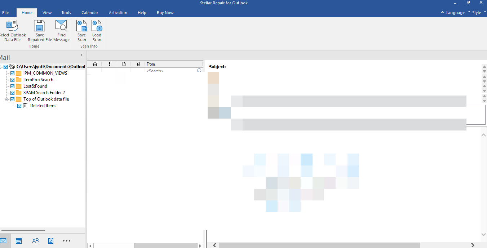Screen dimensions: 487x248
Task: Select ItemProcSearch folder
Action: click(38, 80)
